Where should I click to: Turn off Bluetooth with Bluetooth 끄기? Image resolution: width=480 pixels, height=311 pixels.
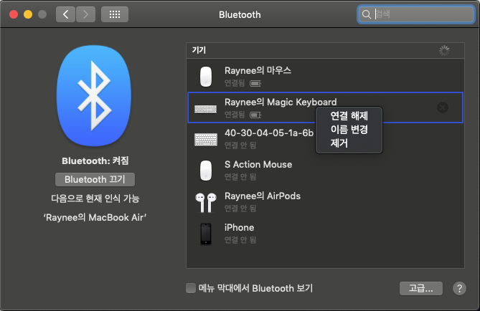coord(95,179)
